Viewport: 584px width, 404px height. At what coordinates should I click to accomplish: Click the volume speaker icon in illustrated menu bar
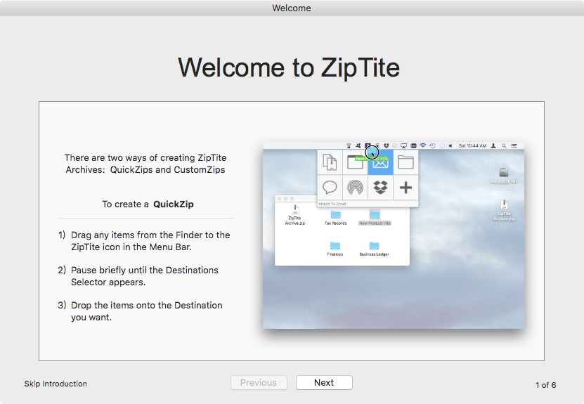450,145
